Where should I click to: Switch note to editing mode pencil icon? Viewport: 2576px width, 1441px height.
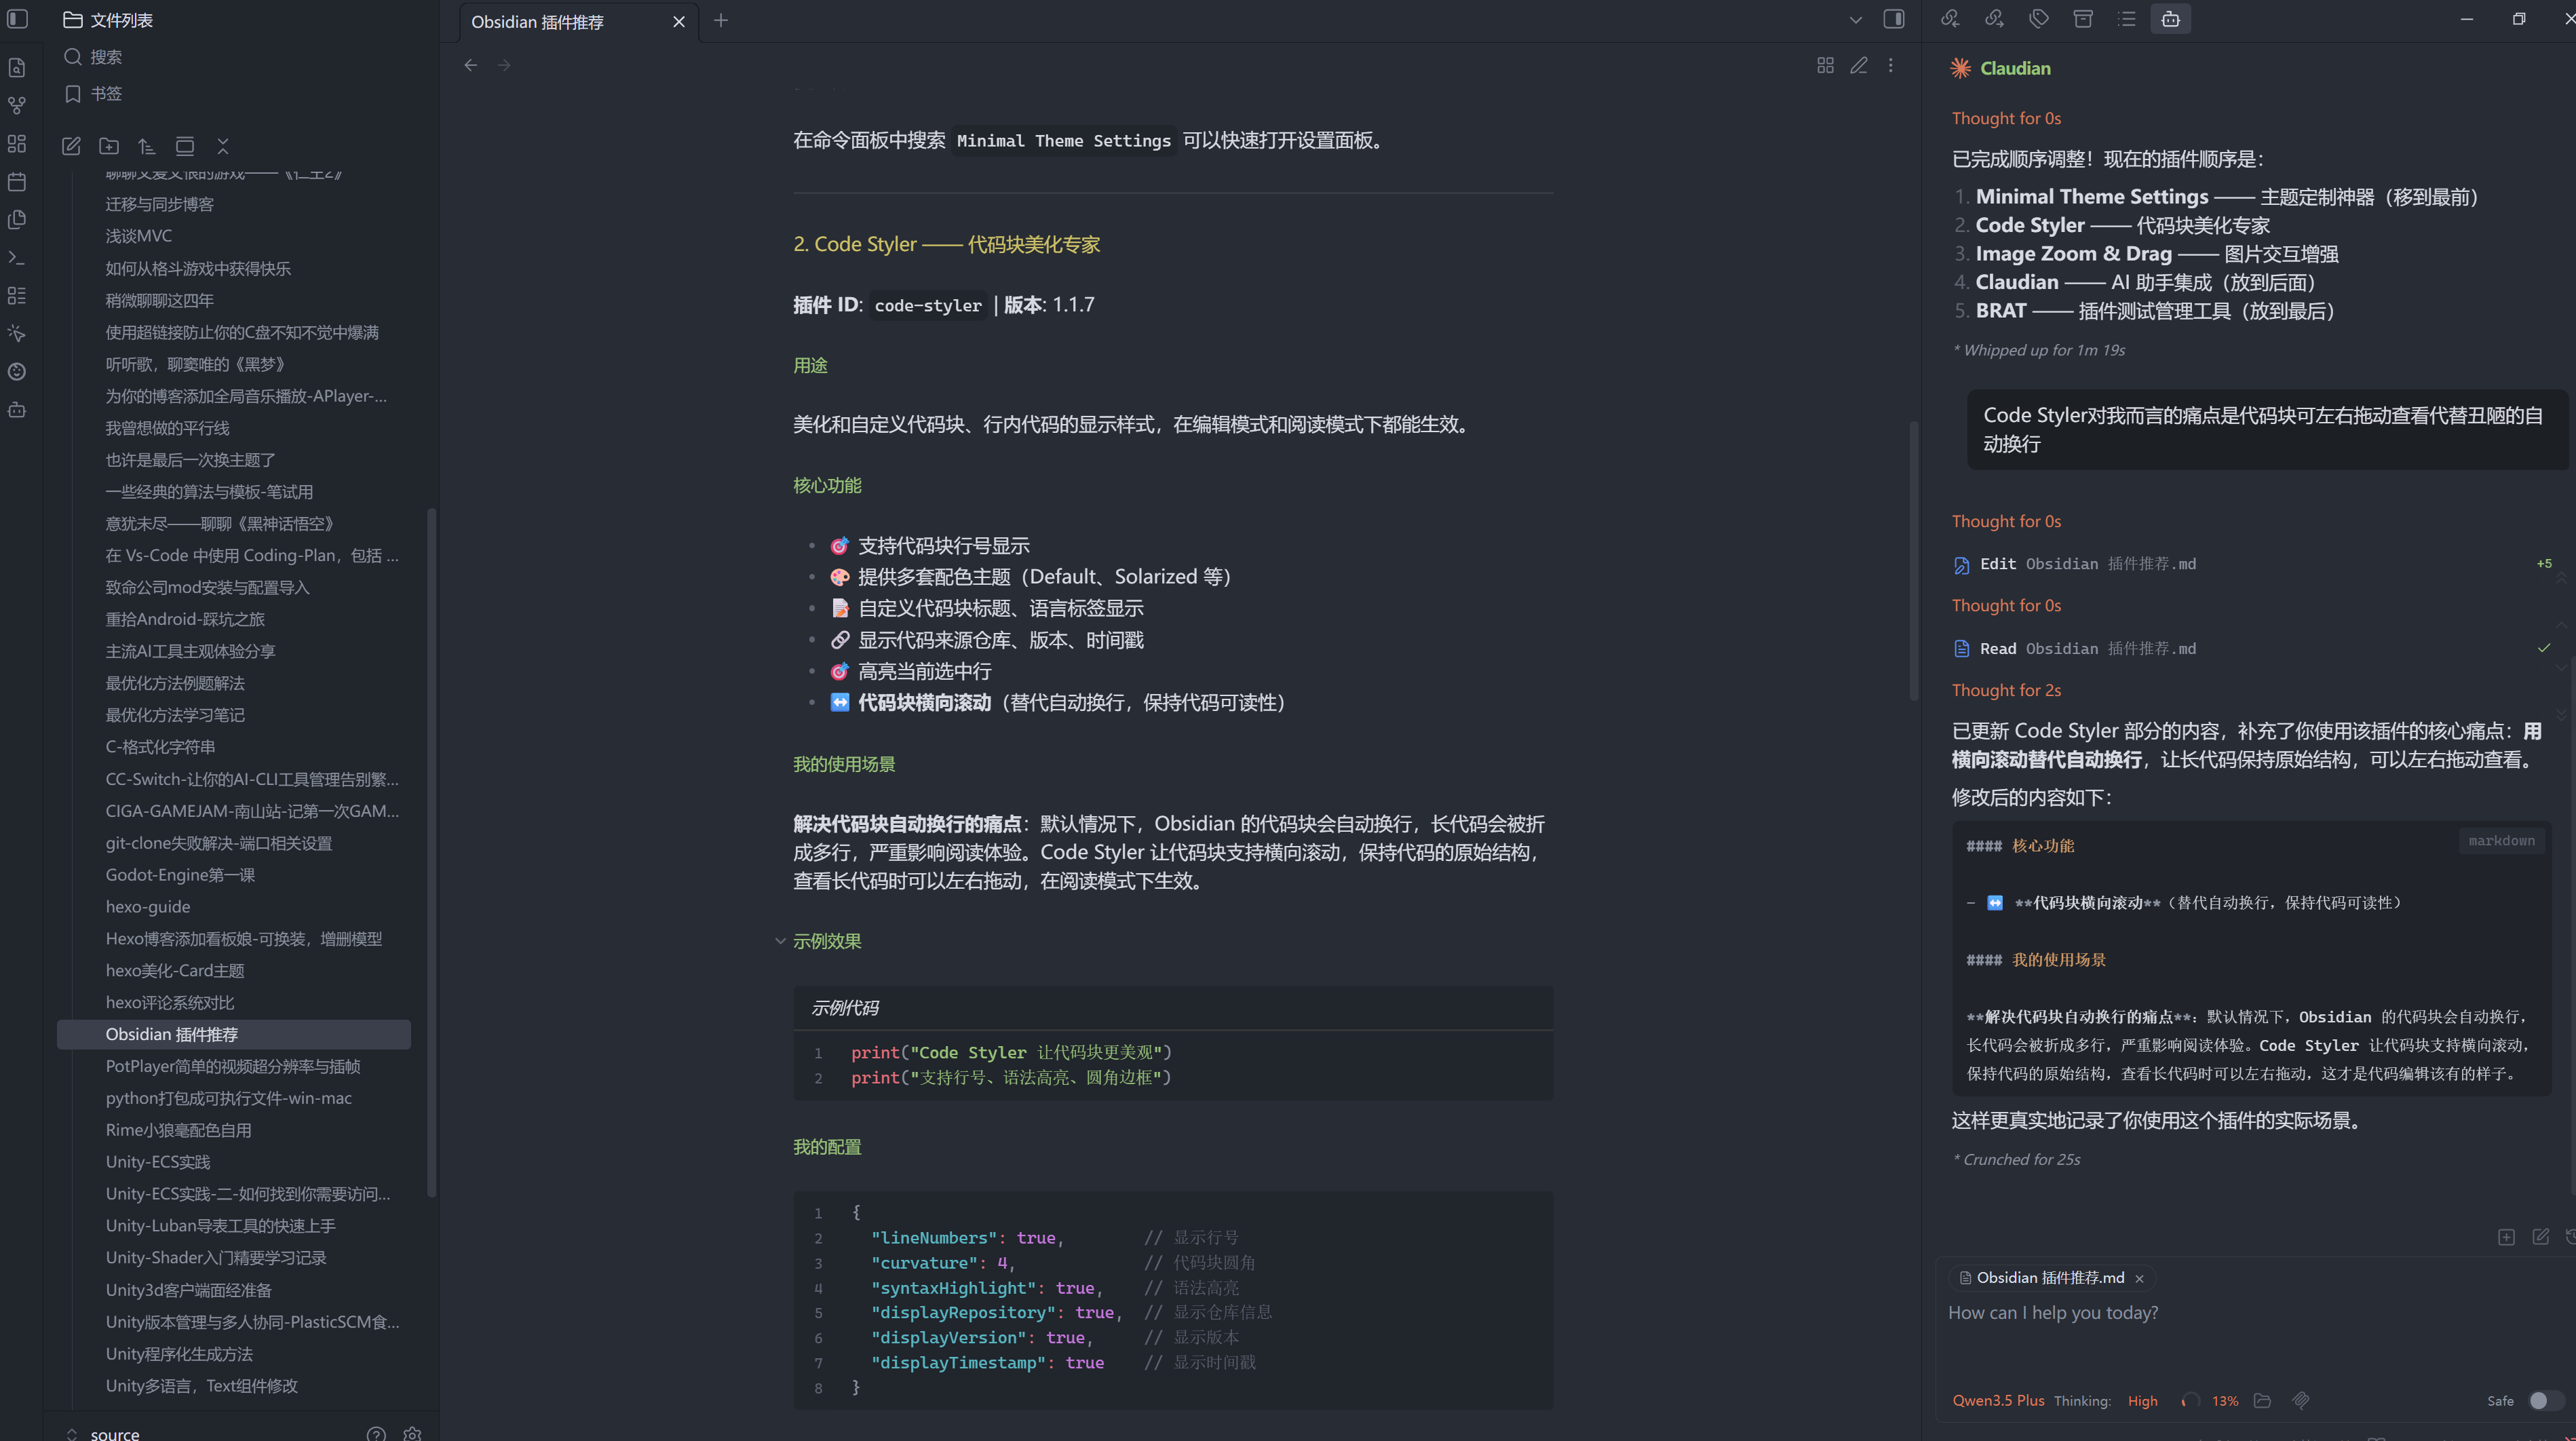click(1858, 65)
